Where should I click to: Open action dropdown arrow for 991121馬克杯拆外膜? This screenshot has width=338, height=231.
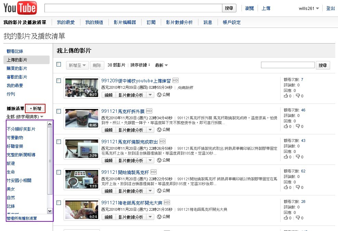(x=150, y=130)
